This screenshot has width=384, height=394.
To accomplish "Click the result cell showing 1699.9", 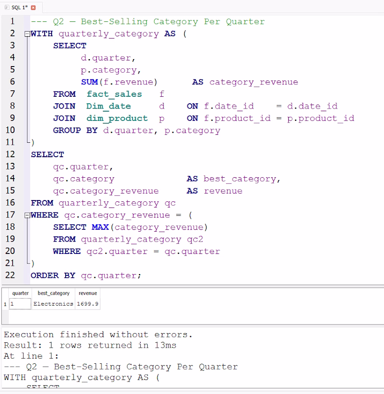I will click(x=87, y=304).
